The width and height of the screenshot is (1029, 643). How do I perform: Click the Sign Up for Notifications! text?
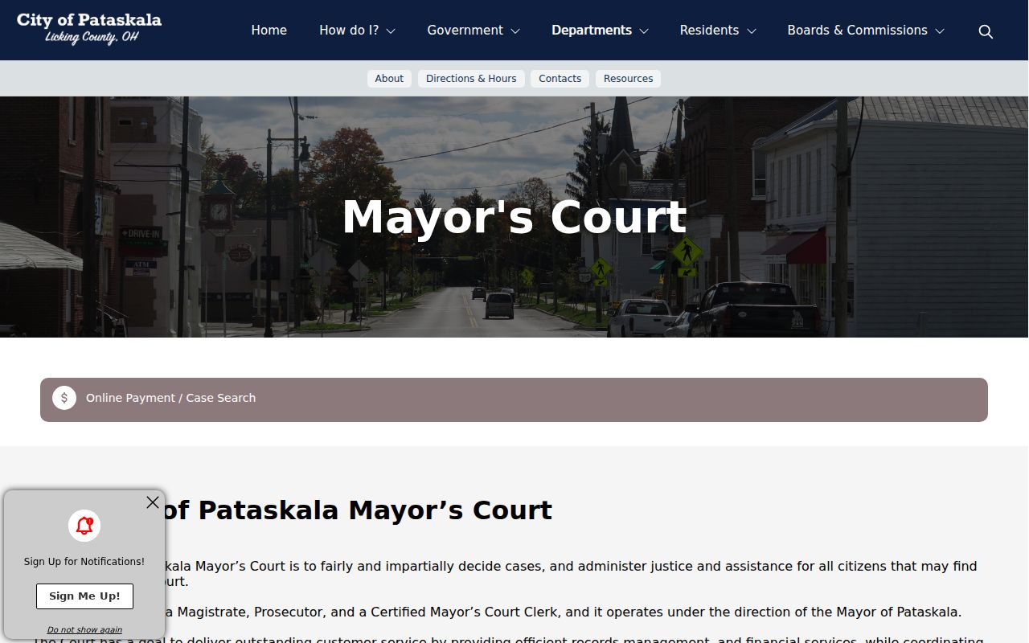pyautogui.click(x=84, y=562)
